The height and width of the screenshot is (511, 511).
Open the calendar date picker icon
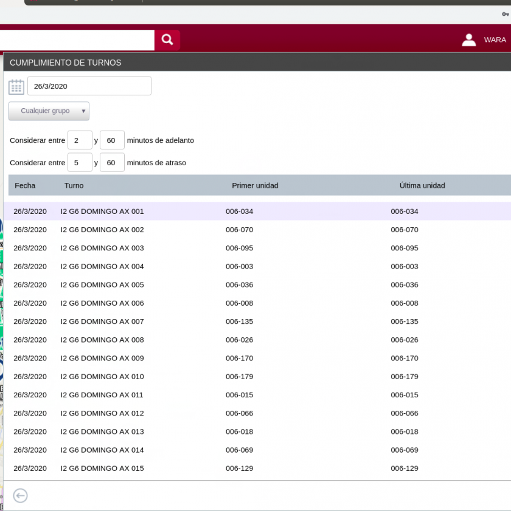click(x=16, y=86)
